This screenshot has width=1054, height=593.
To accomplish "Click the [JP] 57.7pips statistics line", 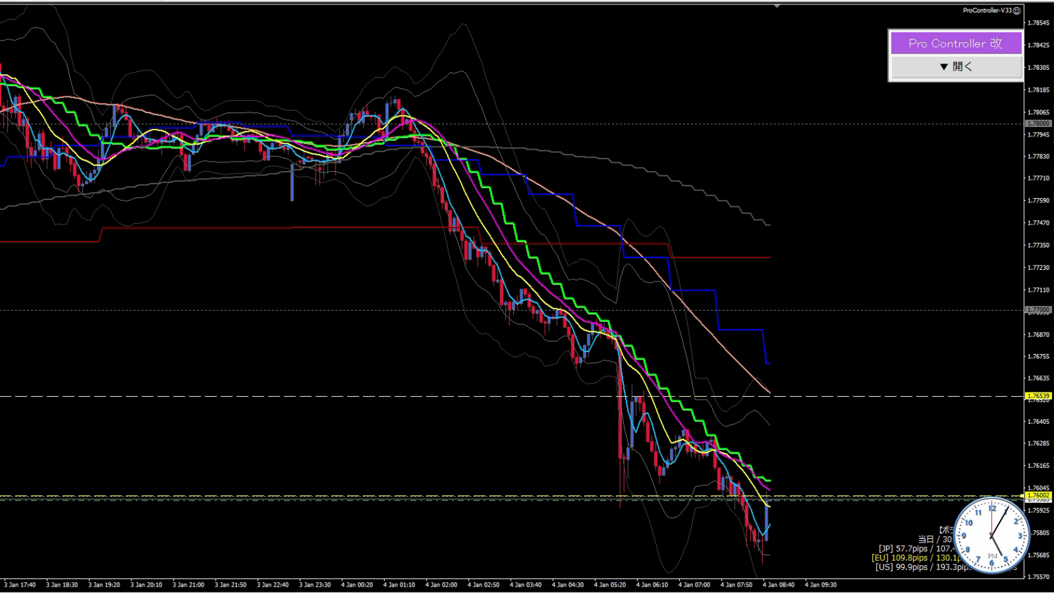I will pos(916,549).
